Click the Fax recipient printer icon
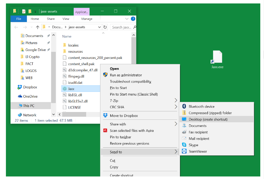Screen dimensions: 264x179 (184, 132)
